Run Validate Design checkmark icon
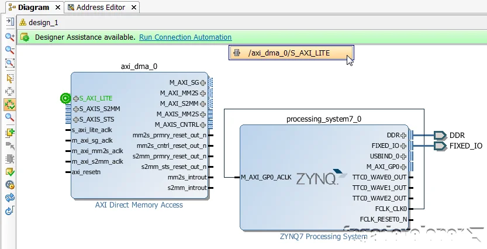 point(10,172)
